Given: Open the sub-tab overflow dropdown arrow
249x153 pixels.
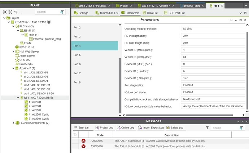Looking at the screenshot, I should [x=241, y=13].
